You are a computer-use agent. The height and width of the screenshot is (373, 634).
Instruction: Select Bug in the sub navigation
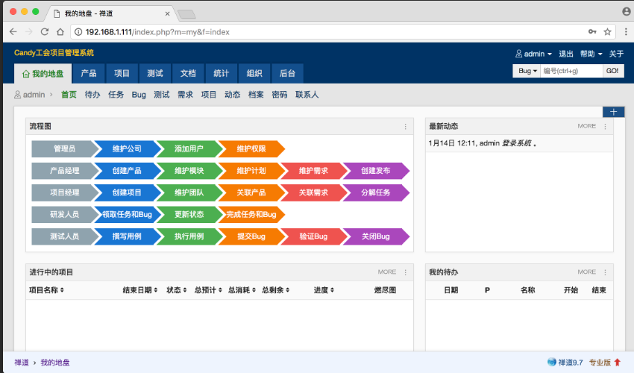tap(139, 95)
